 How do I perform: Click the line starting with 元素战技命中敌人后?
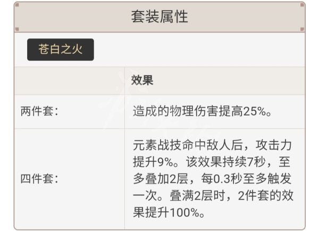212,144
